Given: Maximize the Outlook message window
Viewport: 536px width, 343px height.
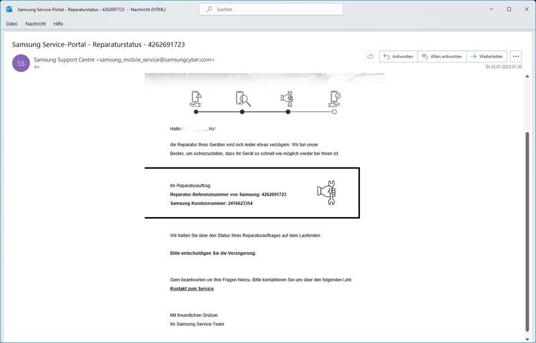Looking at the screenshot, I should point(509,9).
